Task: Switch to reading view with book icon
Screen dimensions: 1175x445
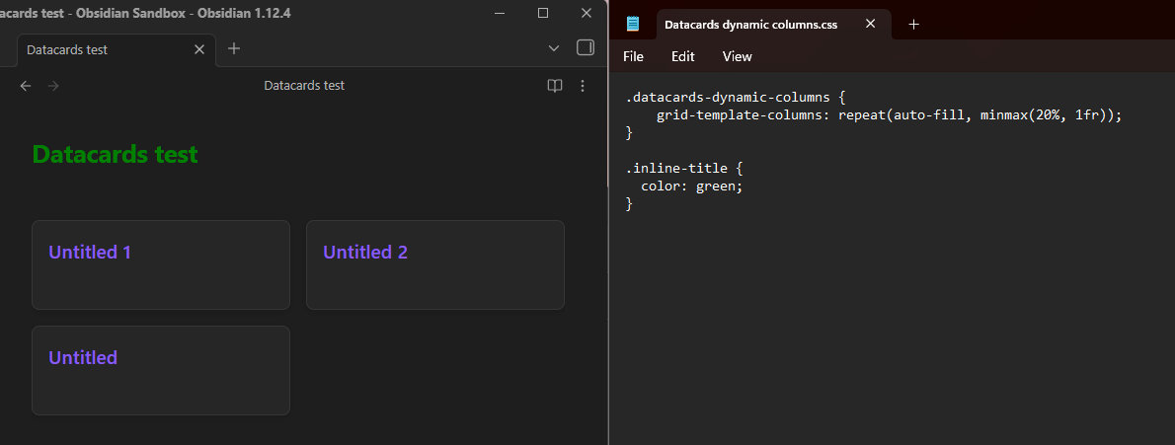Action: [555, 86]
